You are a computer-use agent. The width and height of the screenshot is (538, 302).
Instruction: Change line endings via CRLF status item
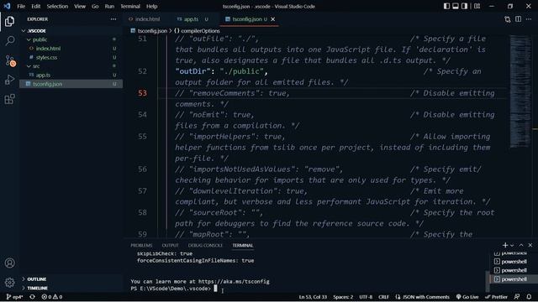click(383, 297)
